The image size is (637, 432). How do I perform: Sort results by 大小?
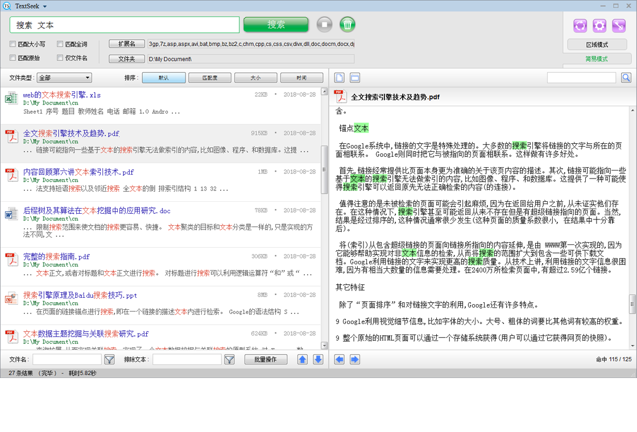coord(255,77)
